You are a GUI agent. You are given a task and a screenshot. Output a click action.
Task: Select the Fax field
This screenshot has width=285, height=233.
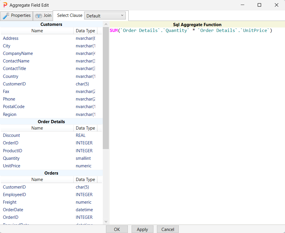pyautogui.click(x=6, y=92)
